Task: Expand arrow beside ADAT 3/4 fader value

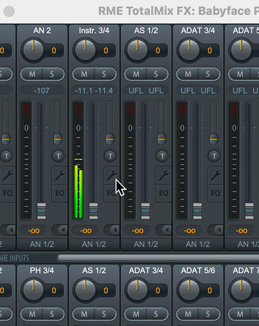Action: point(218,230)
